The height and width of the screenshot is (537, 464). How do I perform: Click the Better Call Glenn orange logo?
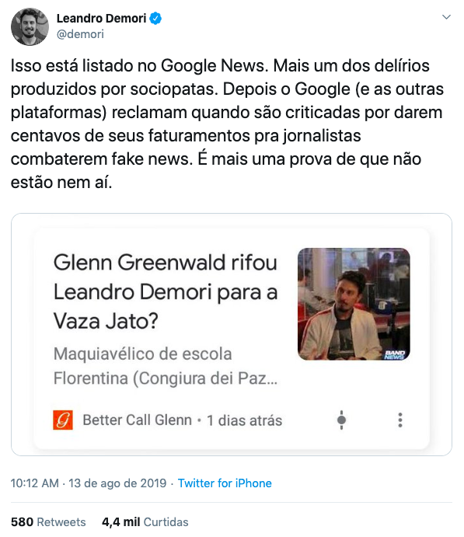(x=63, y=420)
